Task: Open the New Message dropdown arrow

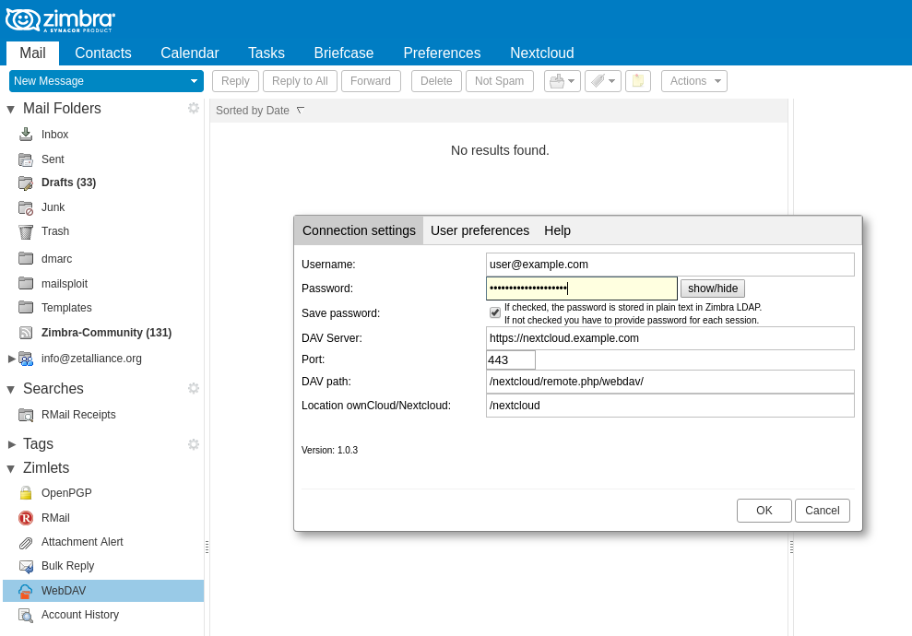Action: tap(194, 81)
